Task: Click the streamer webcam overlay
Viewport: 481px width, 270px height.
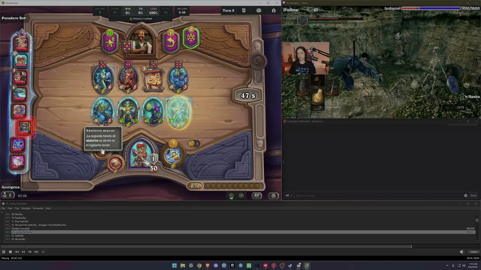Action: [306, 58]
